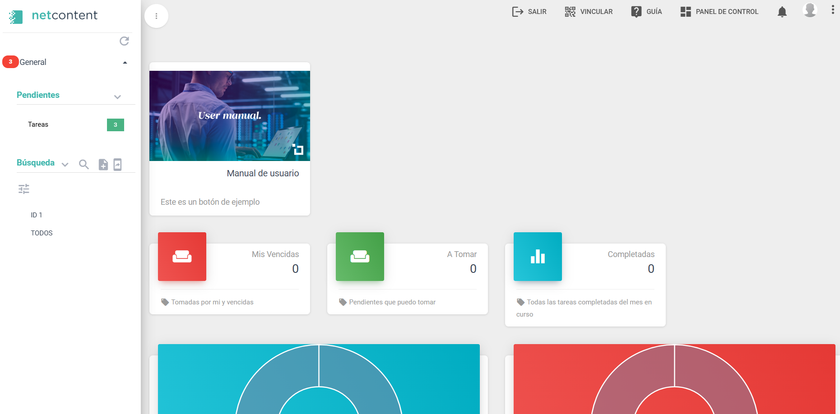Click the search magnifier icon beside Búsqueda
840x414 pixels.
(84, 165)
